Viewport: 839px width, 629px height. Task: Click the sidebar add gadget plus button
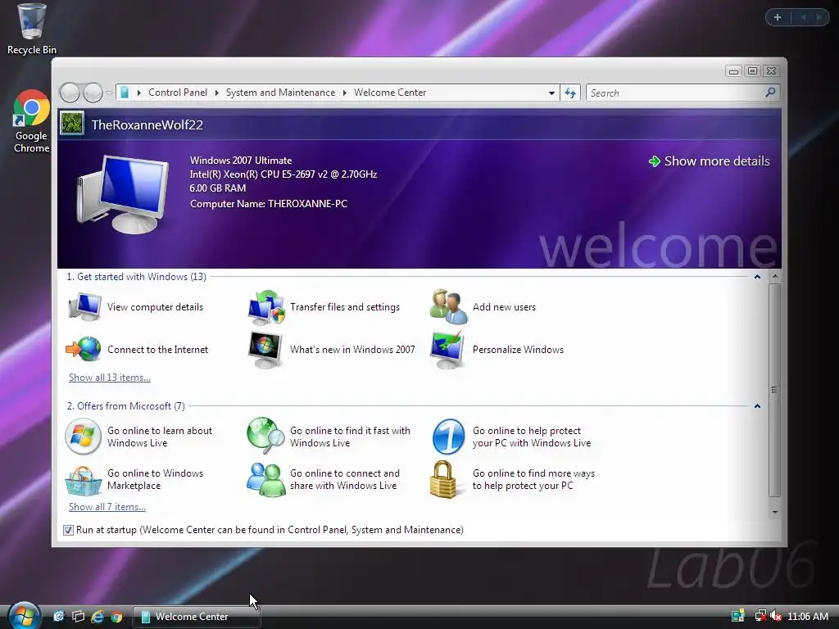[778, 17]
